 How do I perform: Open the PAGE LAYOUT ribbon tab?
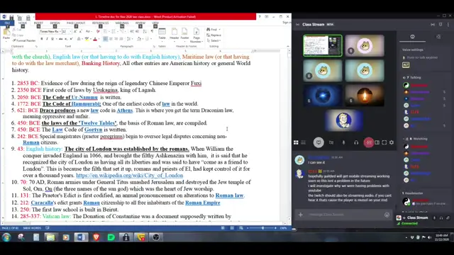[76, 23]
